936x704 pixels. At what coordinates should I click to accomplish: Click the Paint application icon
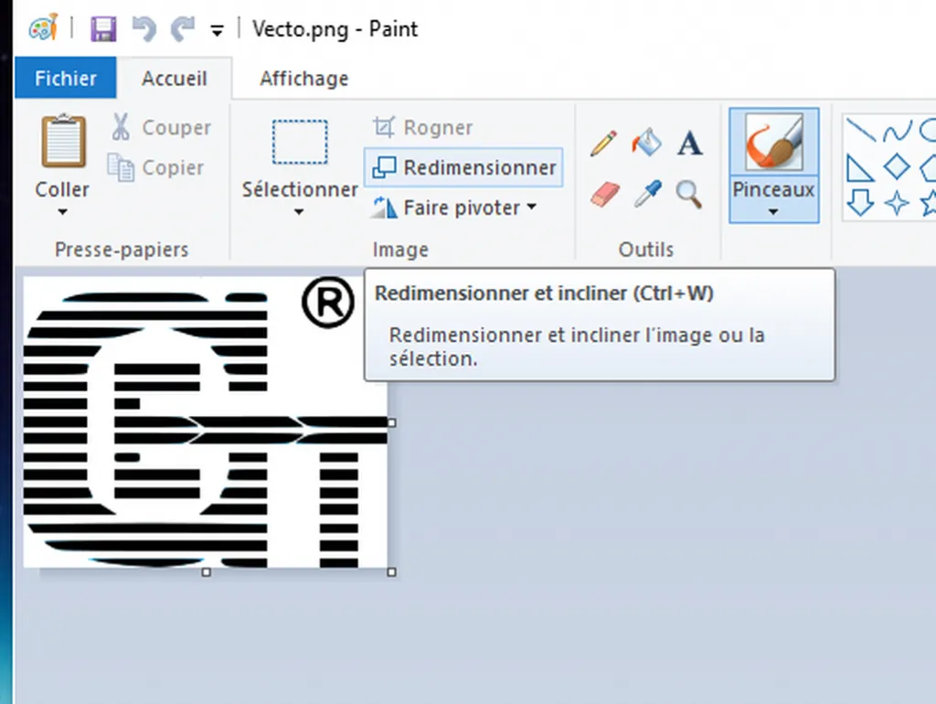click(x=44, y=27)
